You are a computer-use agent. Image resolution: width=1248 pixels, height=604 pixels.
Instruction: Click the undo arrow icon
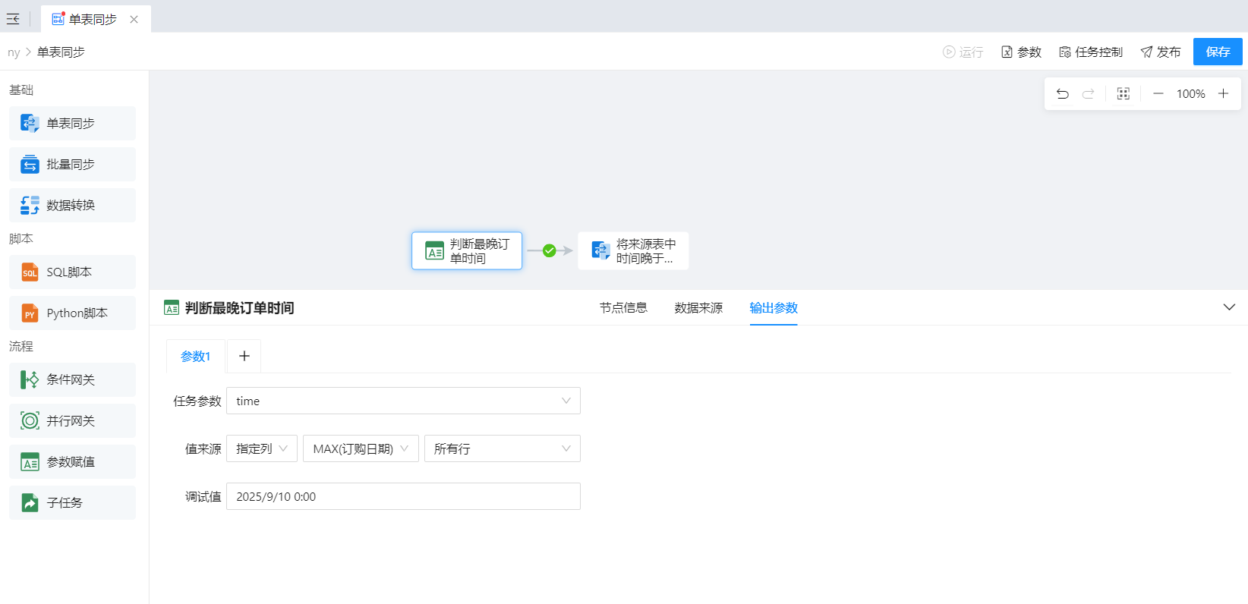pos(1063,94)
